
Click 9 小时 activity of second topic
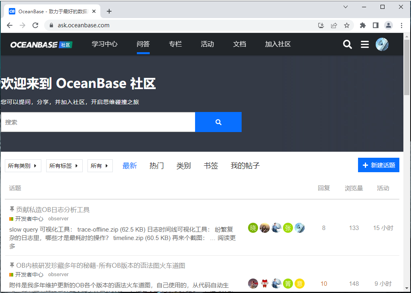pyautogui.click(x=383, y=283)
